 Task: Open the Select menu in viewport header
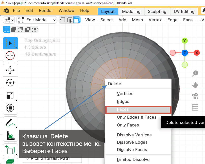click(x=107, y=20)
